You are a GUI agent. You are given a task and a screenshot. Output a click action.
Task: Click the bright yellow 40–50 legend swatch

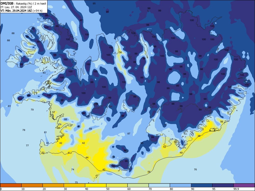(x=96, y=185)
